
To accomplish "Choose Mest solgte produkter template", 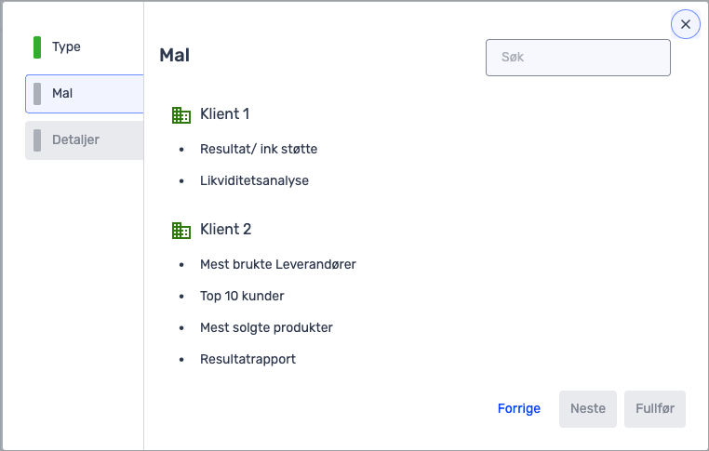I will click(266, 327).
